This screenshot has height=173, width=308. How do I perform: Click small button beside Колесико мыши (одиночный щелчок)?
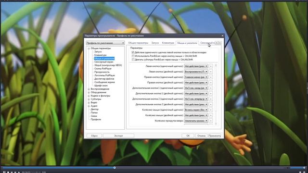(x=211, y=110)
